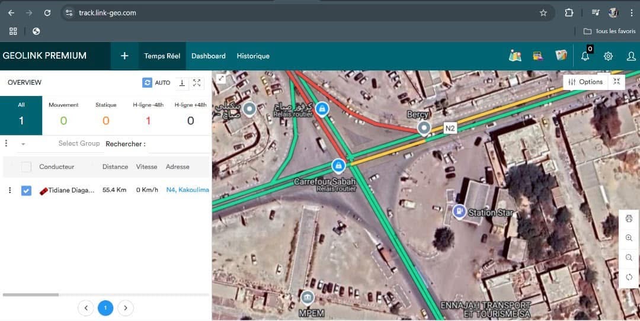Image resolution: width=640 pixels, height=321 pixels.
Task: Open the Historique tab
Action: coord(253,56)
